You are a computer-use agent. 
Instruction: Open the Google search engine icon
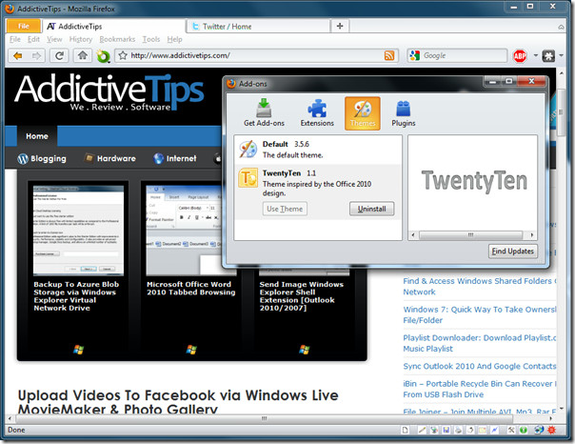tap(415, 55)
